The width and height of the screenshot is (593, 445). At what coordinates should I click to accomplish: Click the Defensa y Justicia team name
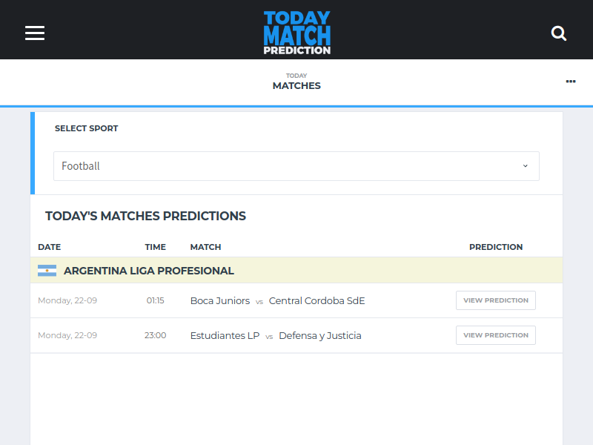(320, 336)
